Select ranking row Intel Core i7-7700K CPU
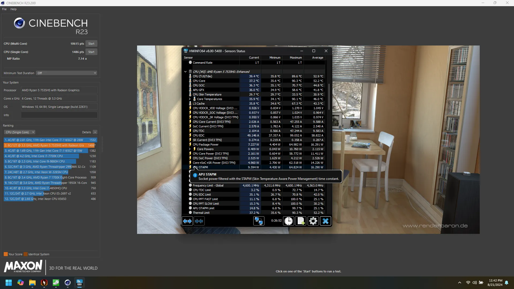This screenshot has height=289, width=514. coord(50,156)
